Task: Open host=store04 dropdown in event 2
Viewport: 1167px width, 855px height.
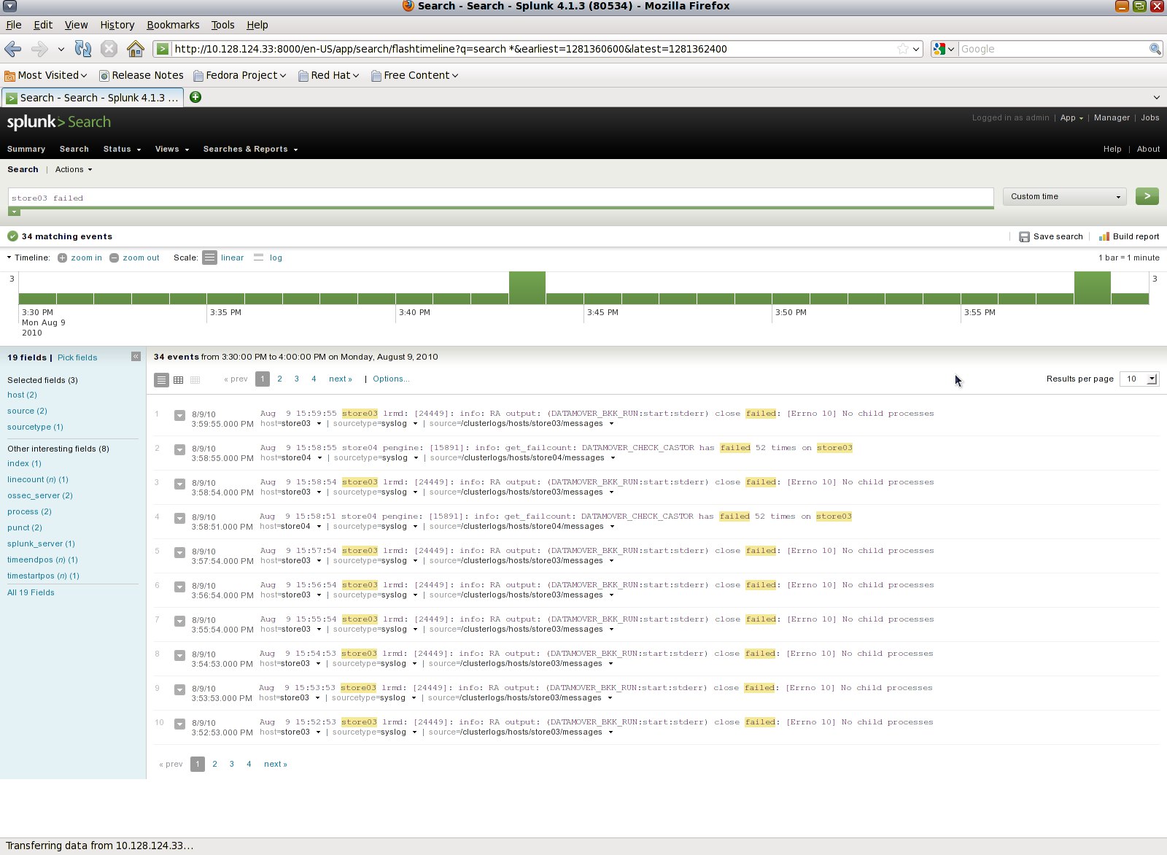Action: click(x=319, y=458)
